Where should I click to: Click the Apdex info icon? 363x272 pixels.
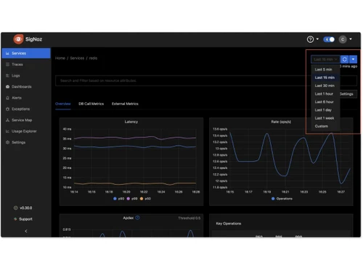pyautogui.click(x=137, y=218)
